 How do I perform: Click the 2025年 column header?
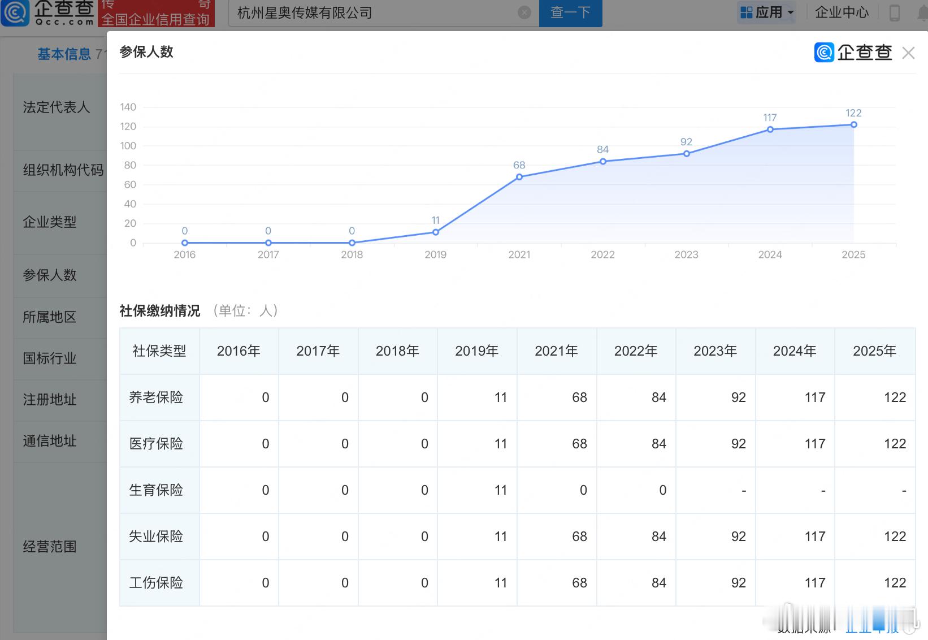click(875, 351)
